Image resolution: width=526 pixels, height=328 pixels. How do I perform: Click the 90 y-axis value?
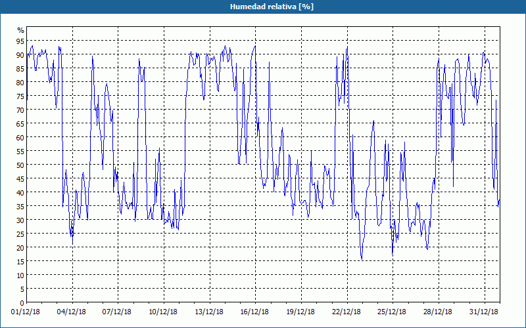click(x=20, y=55)
